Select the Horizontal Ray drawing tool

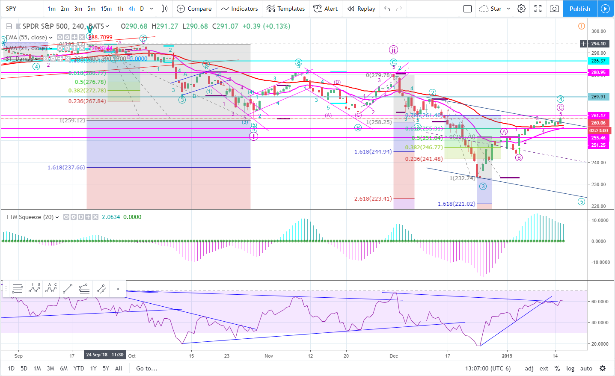(x=118, y=289)
